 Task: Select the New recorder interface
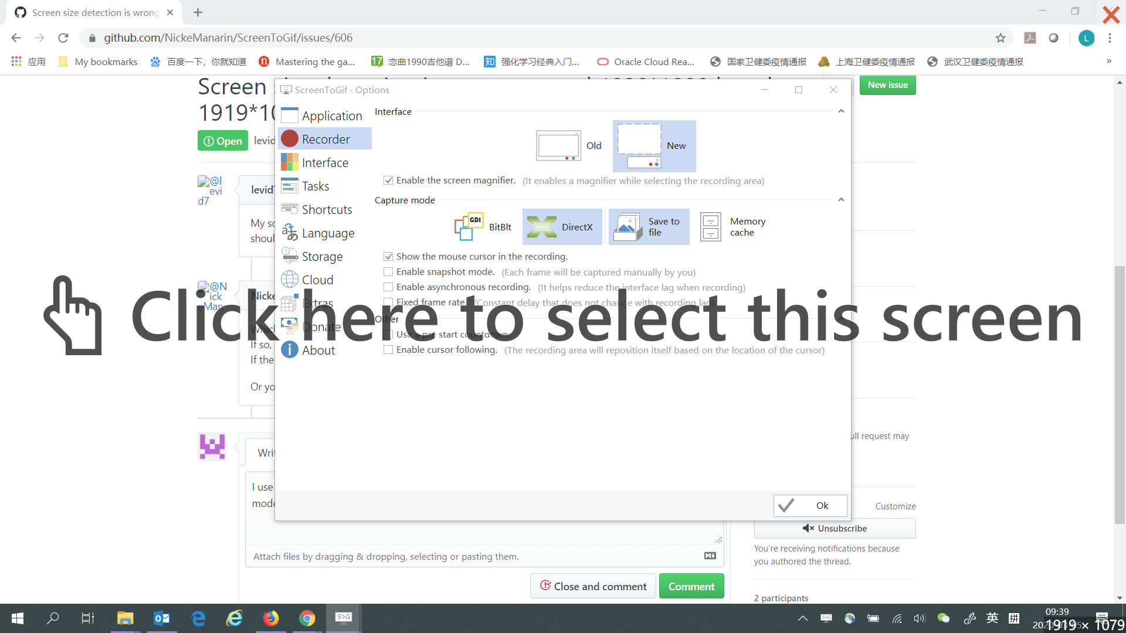click(654, 145)
